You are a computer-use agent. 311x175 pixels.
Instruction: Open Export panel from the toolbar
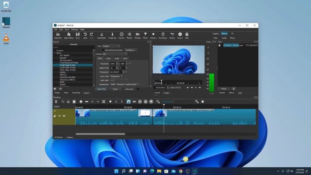pyautogui.click(x=180, y=36)
